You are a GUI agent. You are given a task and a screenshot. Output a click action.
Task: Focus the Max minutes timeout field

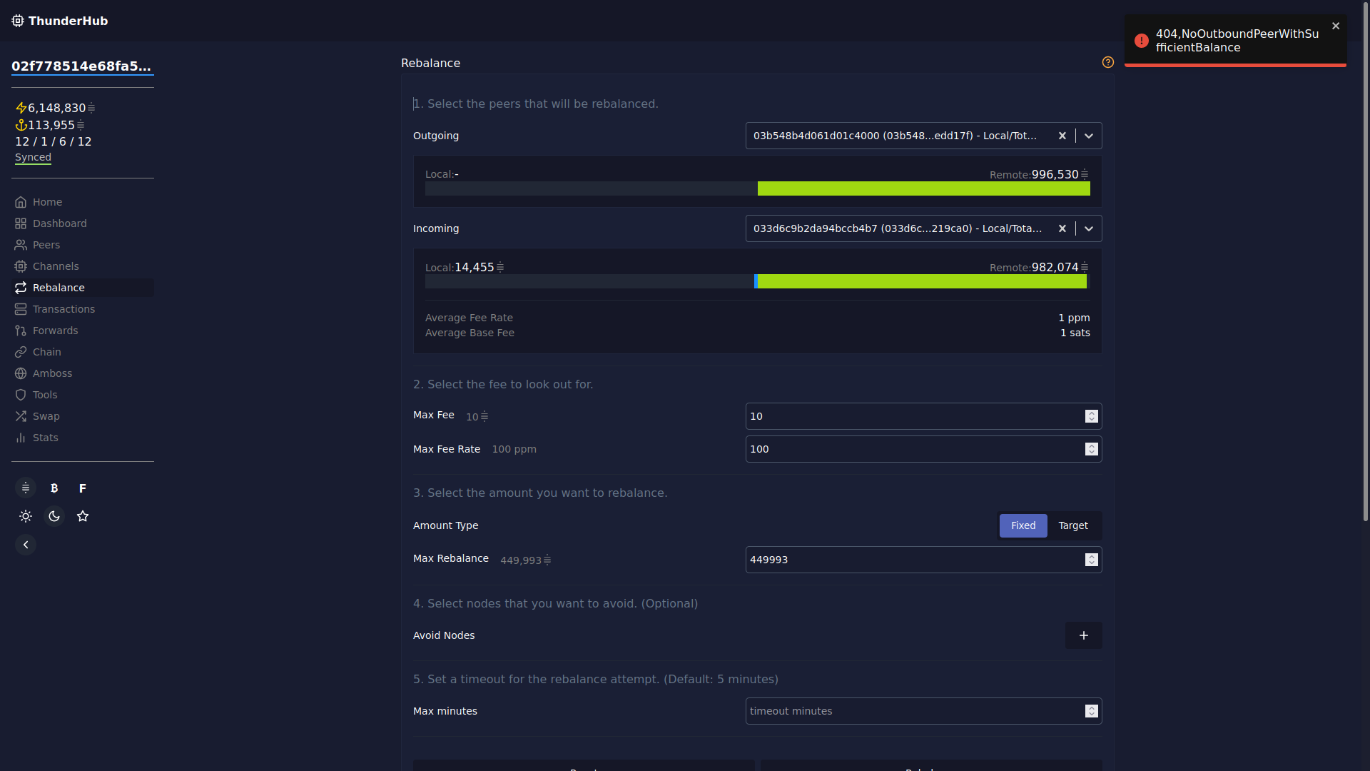tap(913, 711)
